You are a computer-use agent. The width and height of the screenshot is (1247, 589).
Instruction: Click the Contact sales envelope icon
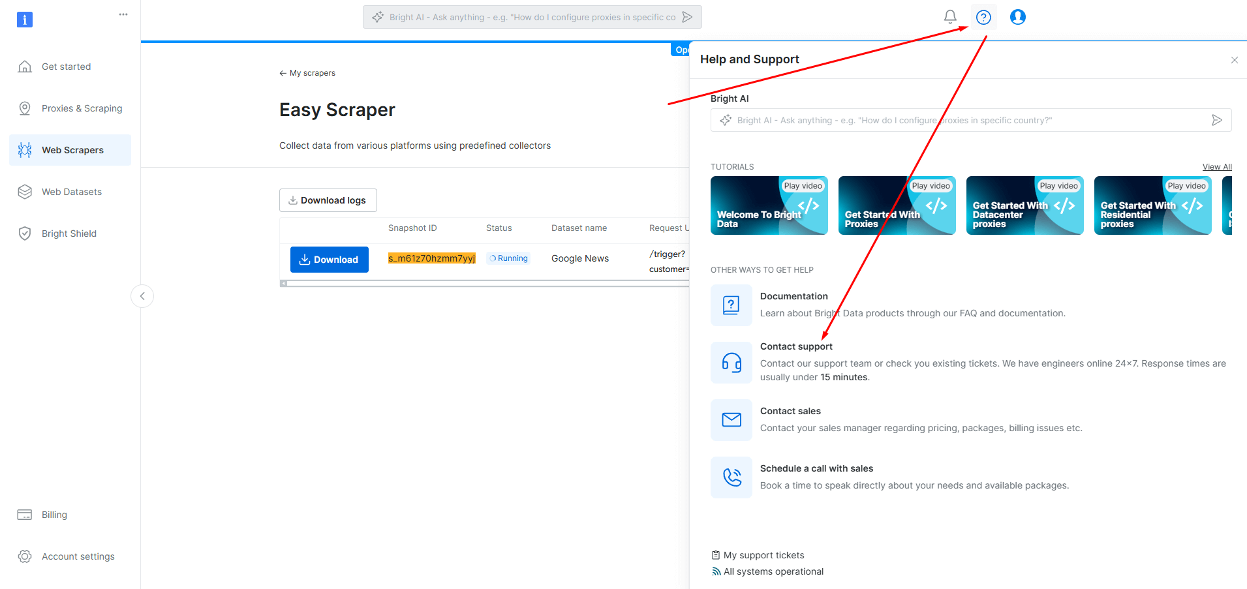point(731,420)
